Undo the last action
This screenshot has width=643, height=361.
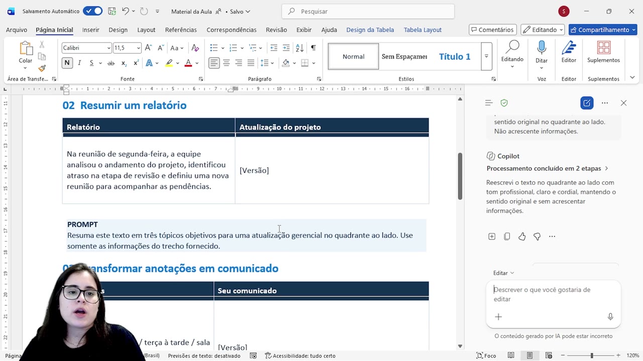(126, 11)
